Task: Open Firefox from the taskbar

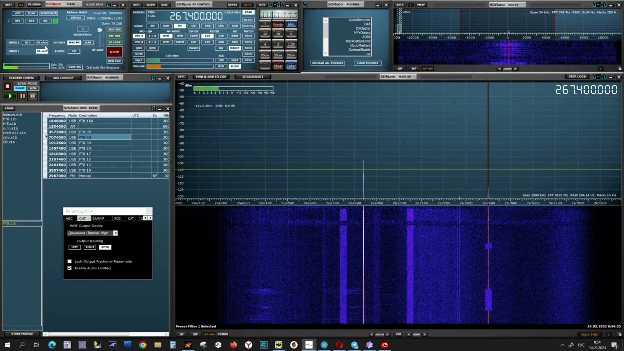Action: (233, 345)
